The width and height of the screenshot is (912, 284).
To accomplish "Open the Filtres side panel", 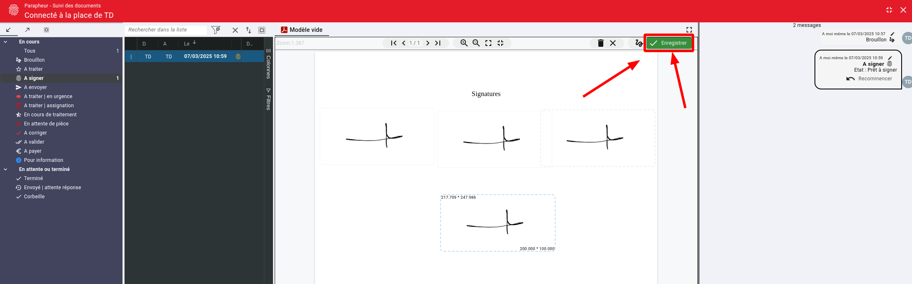I will [268, 99].
